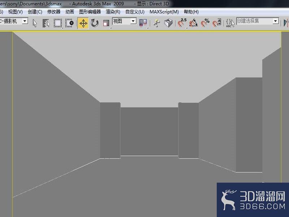Open the 创建(C) menu
This screenshot has height=217, width=289.
point(35,12)
